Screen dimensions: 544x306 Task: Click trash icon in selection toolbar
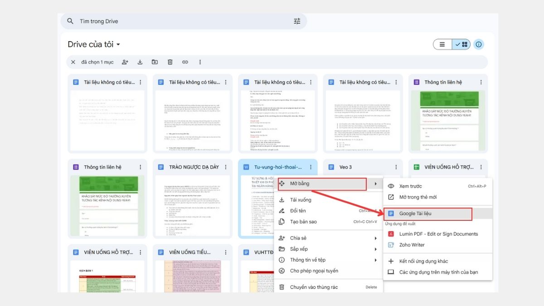click(170, 62)
